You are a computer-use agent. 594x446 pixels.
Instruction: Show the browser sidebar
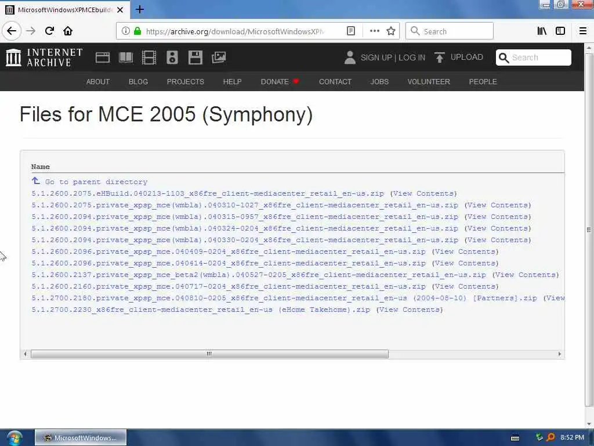(560, 31)
